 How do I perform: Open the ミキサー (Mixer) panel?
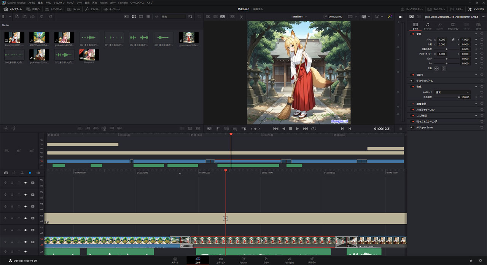[457, 9]
